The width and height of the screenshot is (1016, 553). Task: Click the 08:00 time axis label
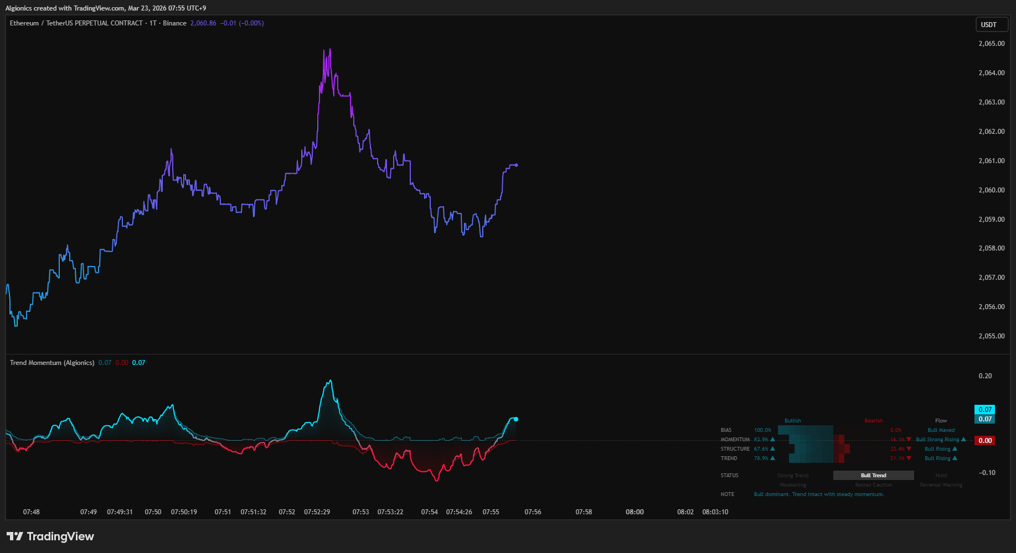635,512
